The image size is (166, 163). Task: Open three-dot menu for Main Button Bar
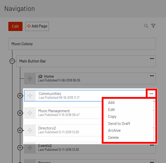click(x=152, y=58)
